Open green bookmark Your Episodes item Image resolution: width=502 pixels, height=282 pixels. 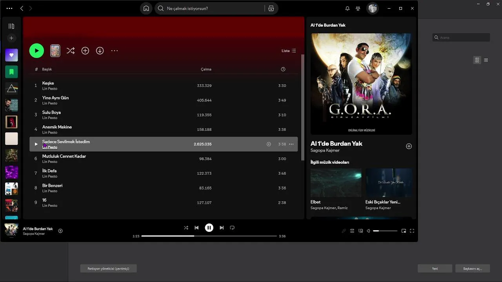(x=11, y=72)
